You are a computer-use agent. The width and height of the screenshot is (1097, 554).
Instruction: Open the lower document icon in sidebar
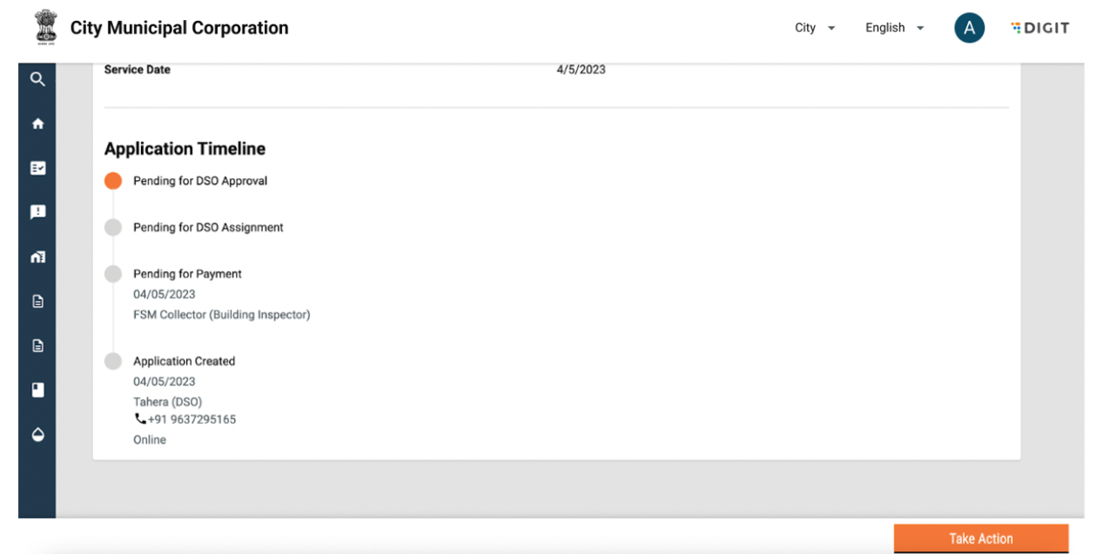pos(37,345)
